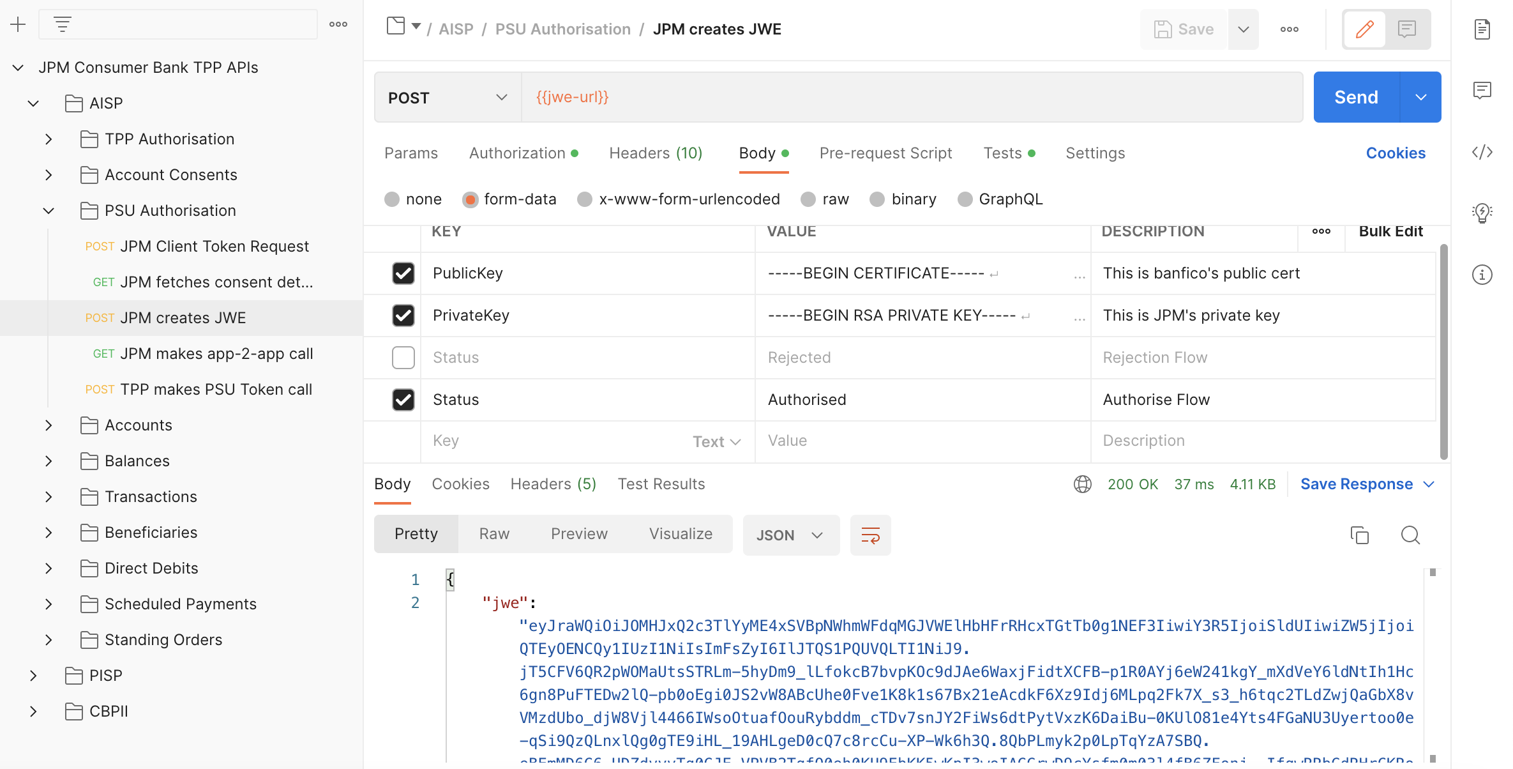
Task: Open the documentation icon in right sidebar
Action: point(1482,29)
